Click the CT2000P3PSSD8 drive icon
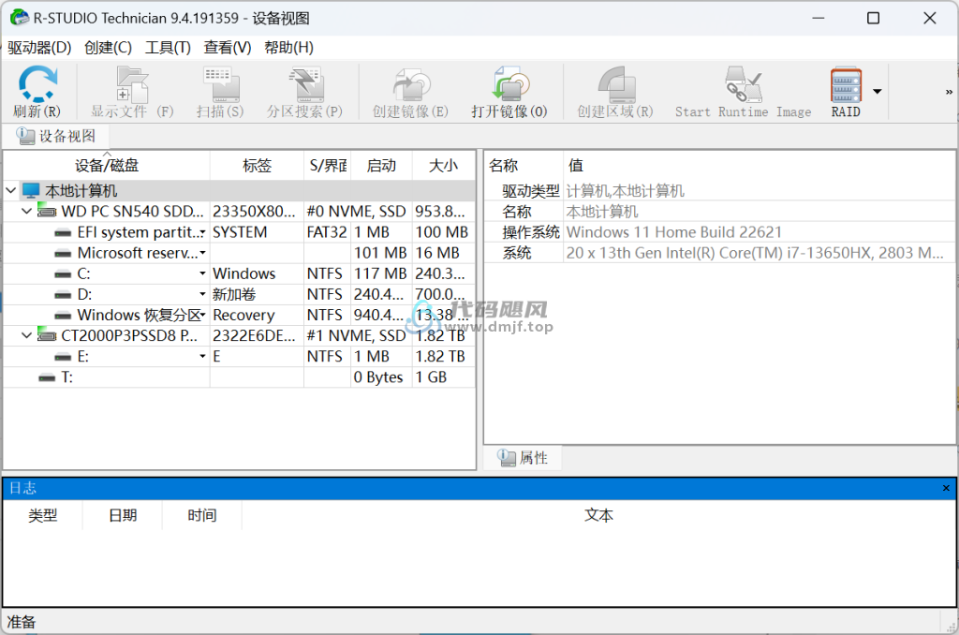 click(47, 336)
